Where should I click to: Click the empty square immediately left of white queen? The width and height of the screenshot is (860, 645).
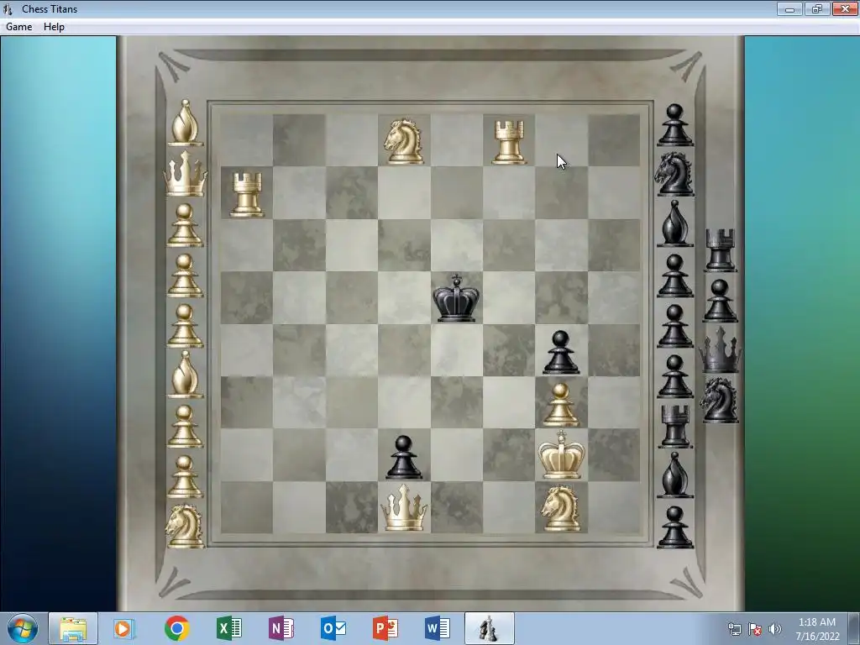[x=352, y=507]
